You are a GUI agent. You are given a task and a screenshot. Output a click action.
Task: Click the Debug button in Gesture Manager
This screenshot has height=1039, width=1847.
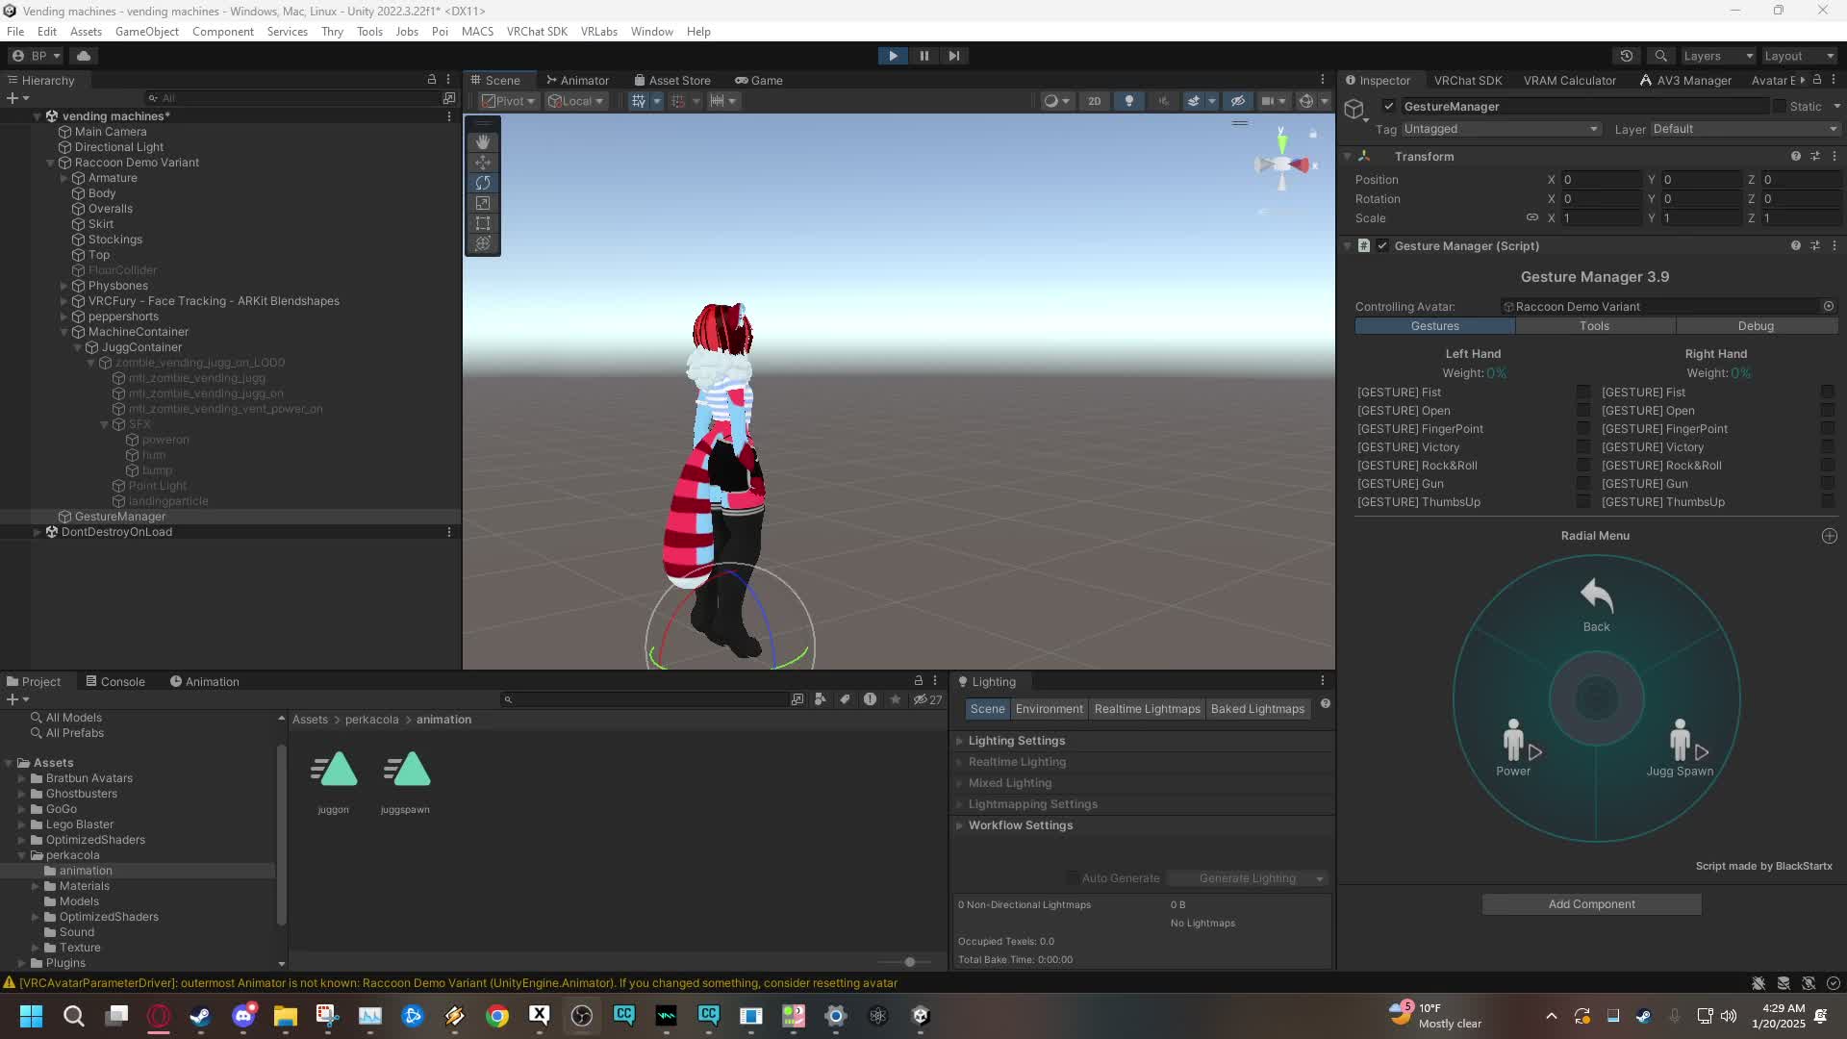[1756, 326]
